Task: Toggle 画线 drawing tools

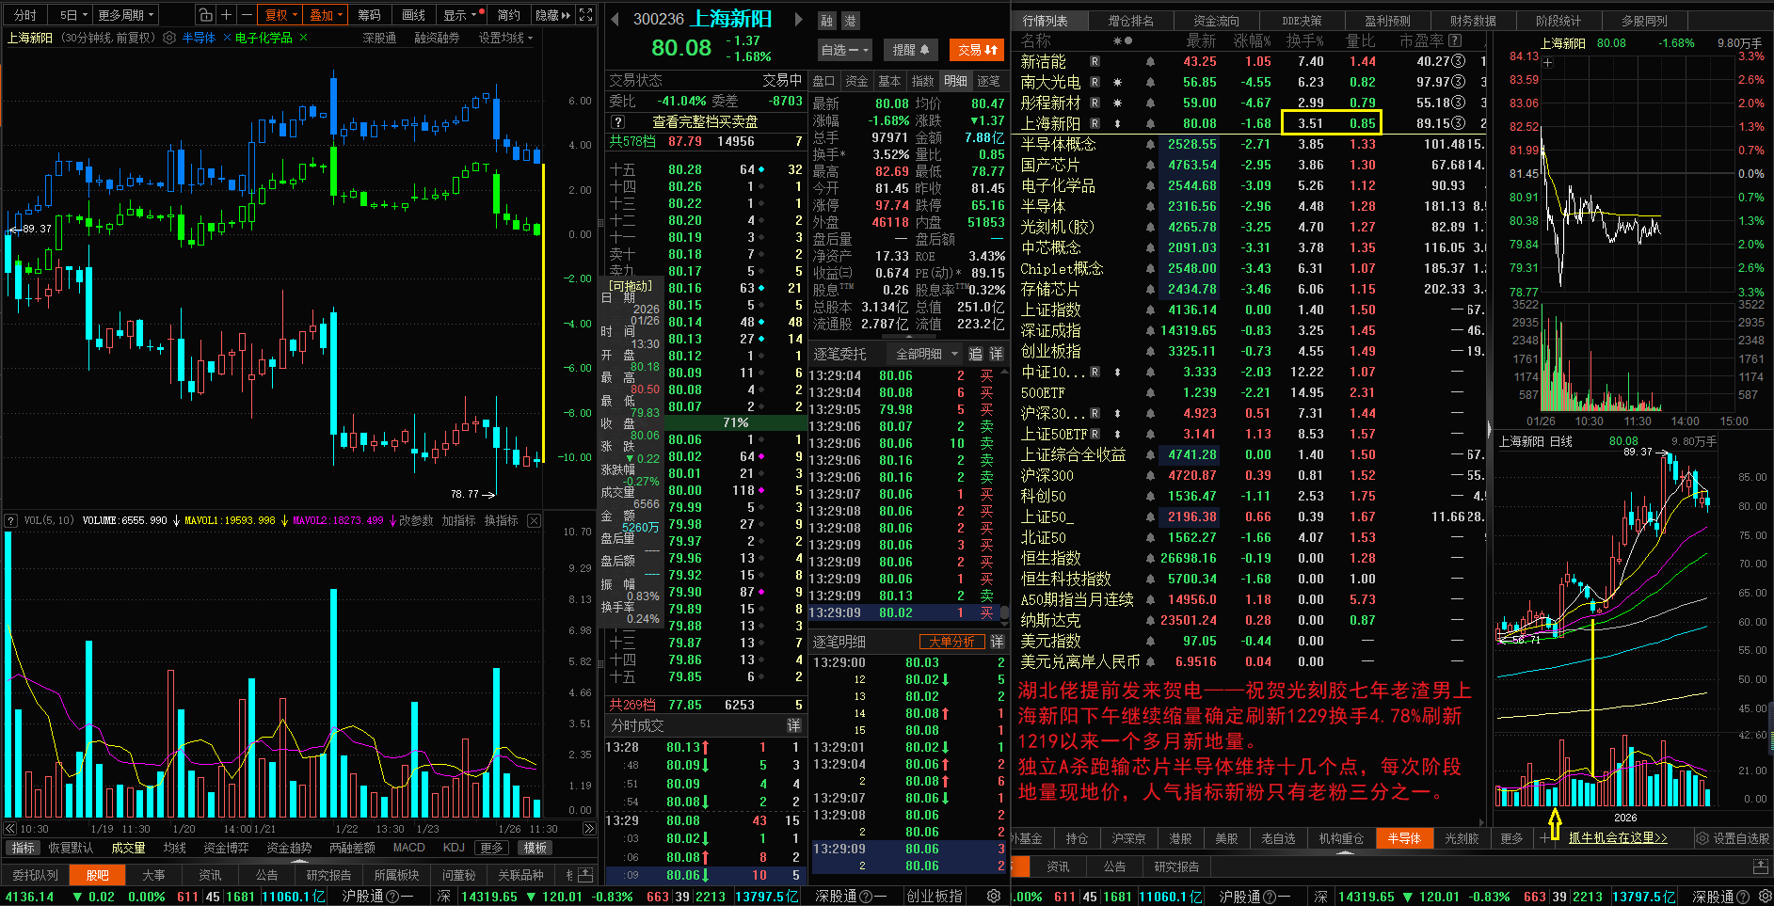Action: 413,15
